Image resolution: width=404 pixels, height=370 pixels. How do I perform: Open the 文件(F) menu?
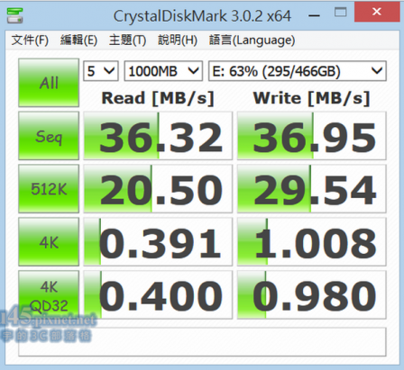[30, 40]
